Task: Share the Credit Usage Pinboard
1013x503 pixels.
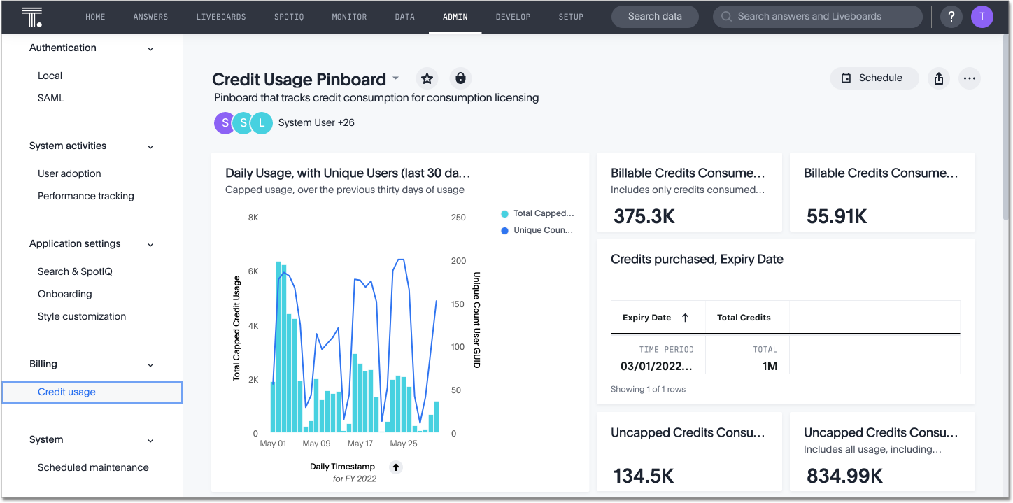Action: point(938,78)
